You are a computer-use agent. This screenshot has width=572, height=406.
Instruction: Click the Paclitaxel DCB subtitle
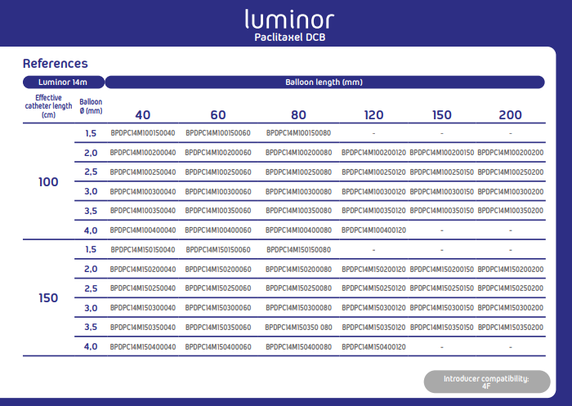pos(289,38)
